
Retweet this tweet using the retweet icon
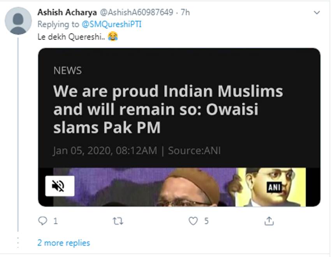click(x=118, y=221)
